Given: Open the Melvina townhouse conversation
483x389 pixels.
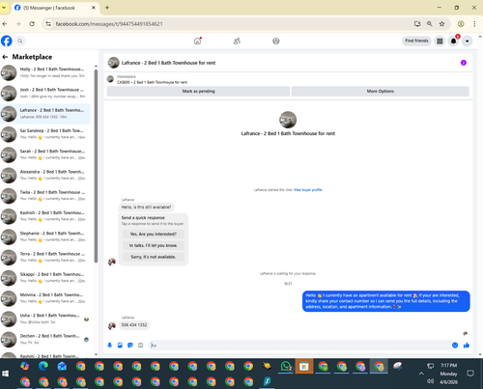Looking at the screenshot, I should click(45, 298).
